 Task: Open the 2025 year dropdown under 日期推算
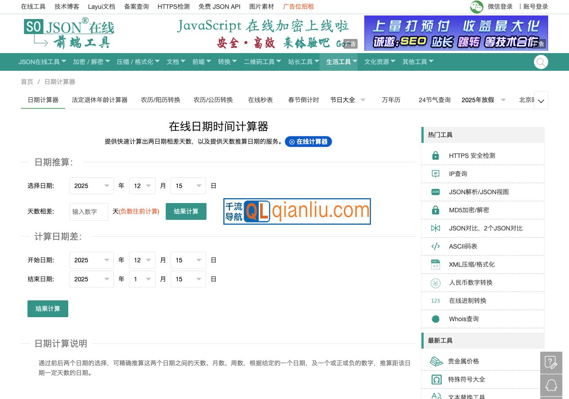point(91,186)
